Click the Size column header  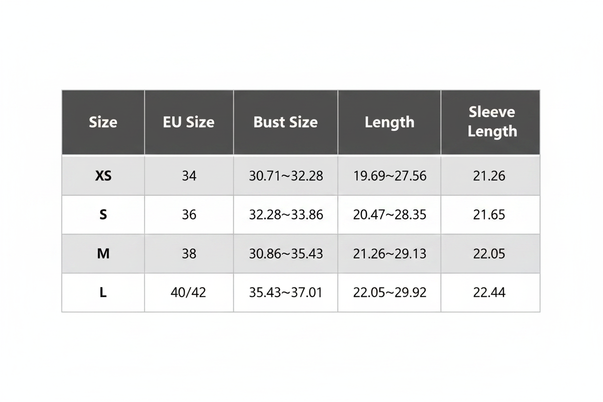click(x=103, y=122)
